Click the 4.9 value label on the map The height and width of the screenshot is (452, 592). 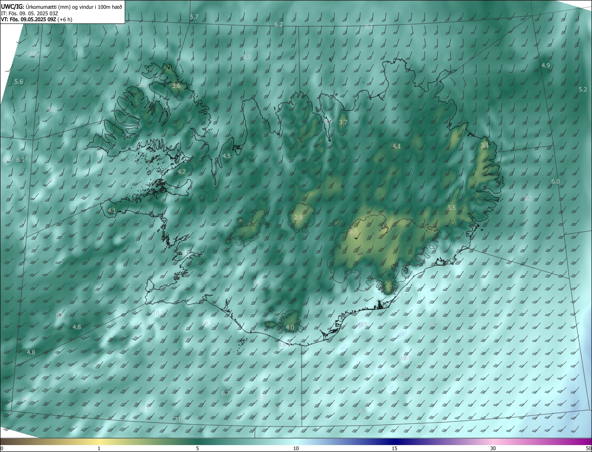[x=546, y=66]
